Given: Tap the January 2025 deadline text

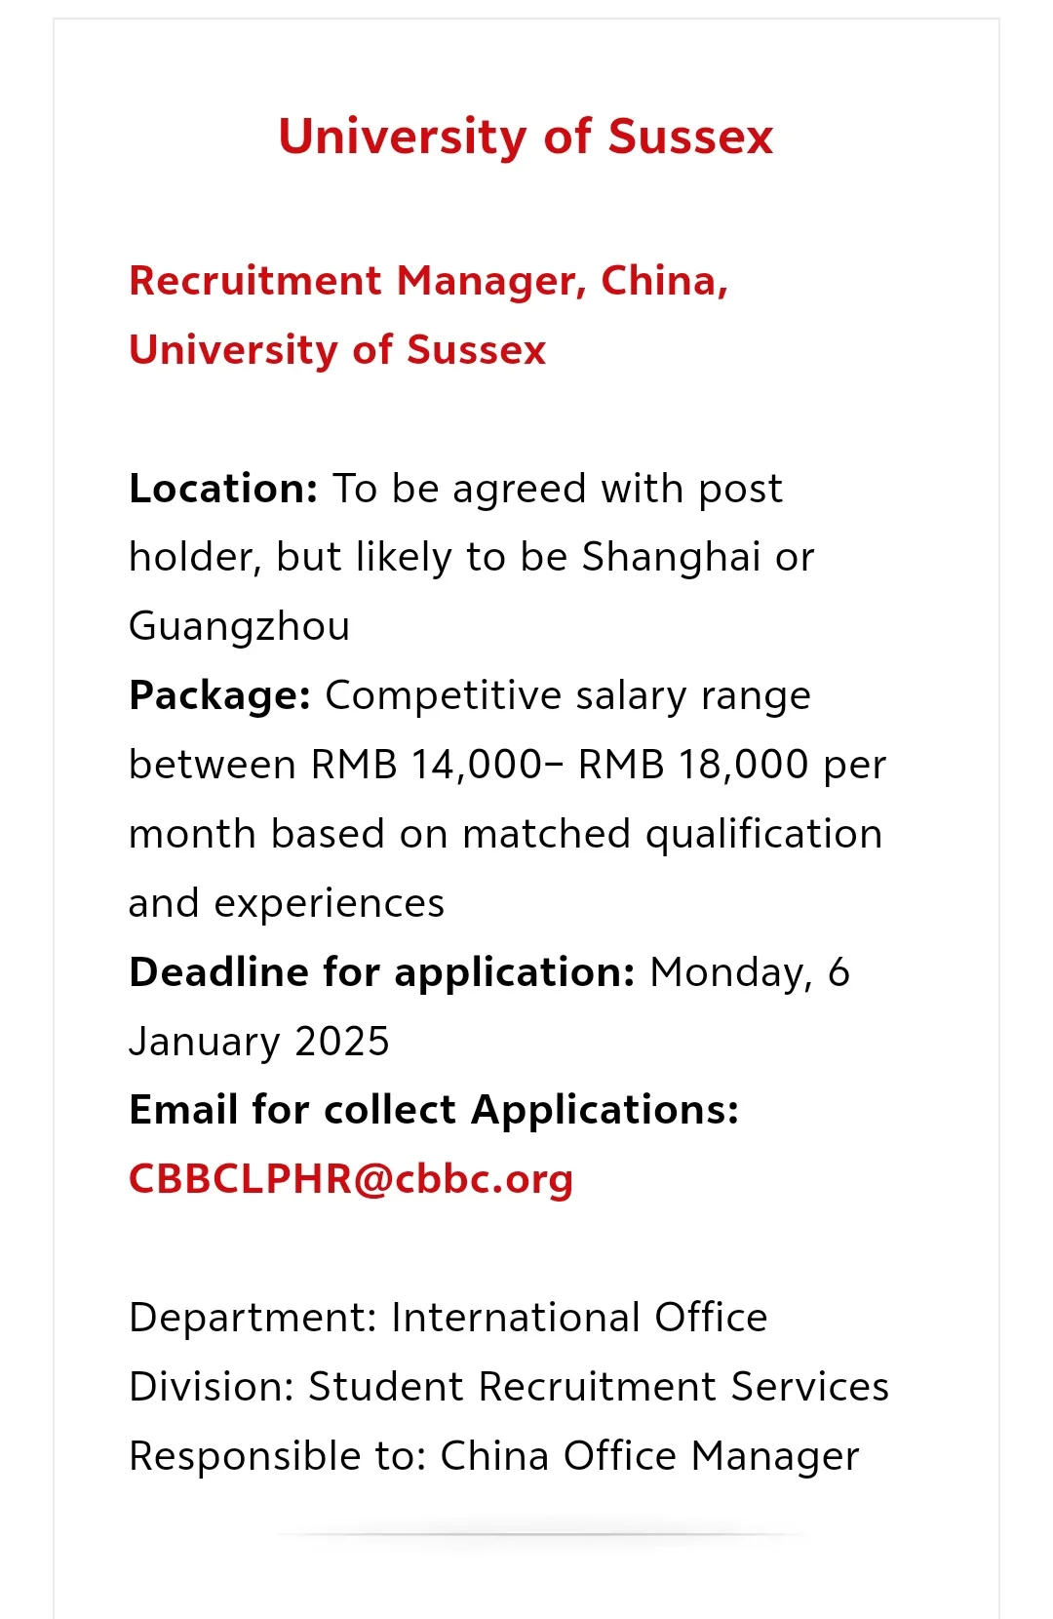Looking at the screenshot, I should (x=259, y=1042).
